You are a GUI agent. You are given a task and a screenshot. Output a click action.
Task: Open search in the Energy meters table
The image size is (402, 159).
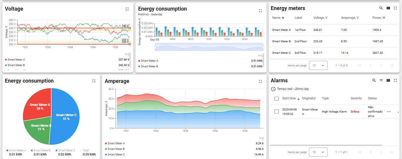(381, 8)
